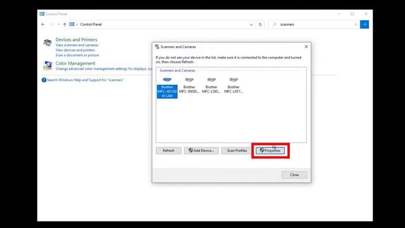Screen dimensions: 405x228
Task: Go back in Control Panel
Action: (x=43, y=24)
